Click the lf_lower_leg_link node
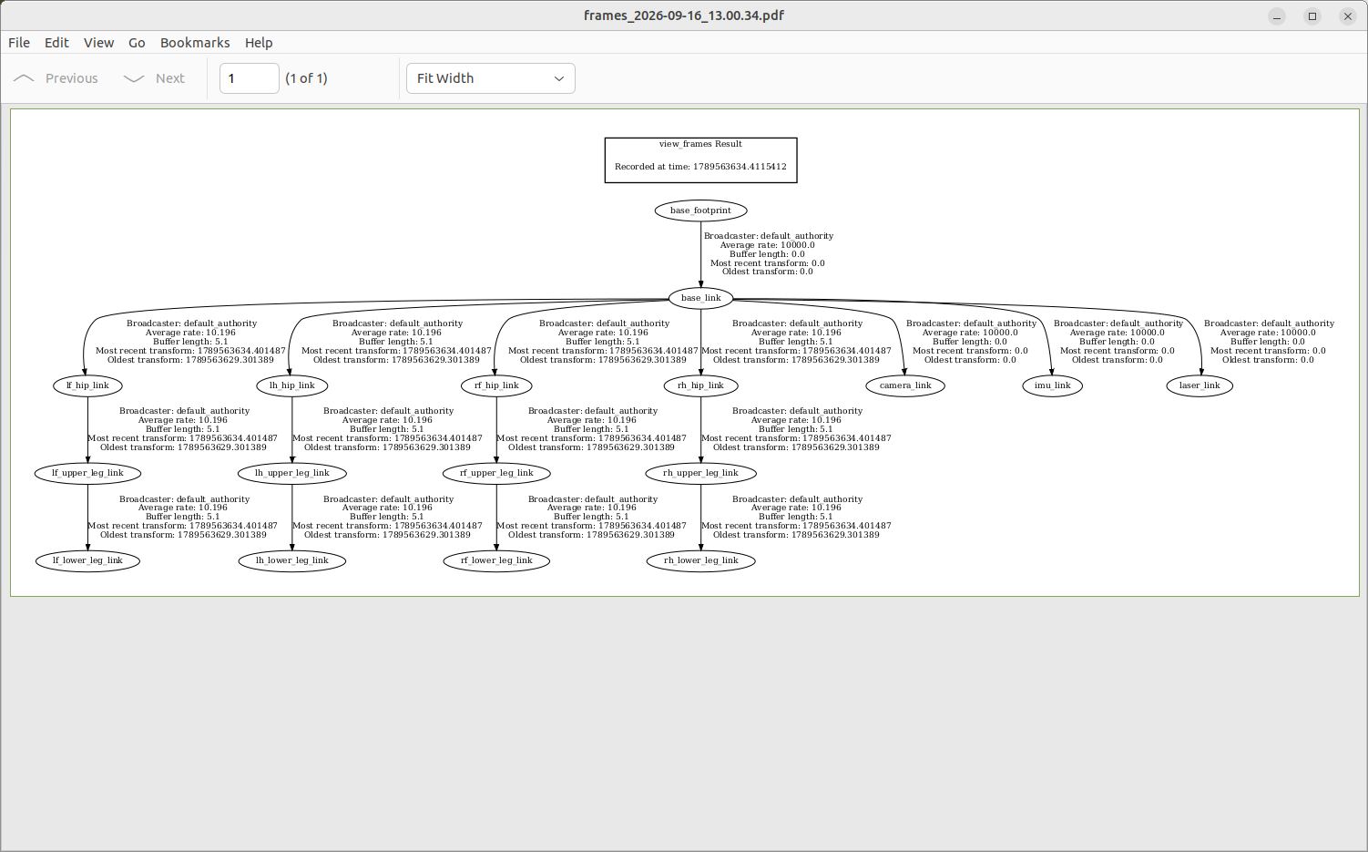 click(87, 560)
